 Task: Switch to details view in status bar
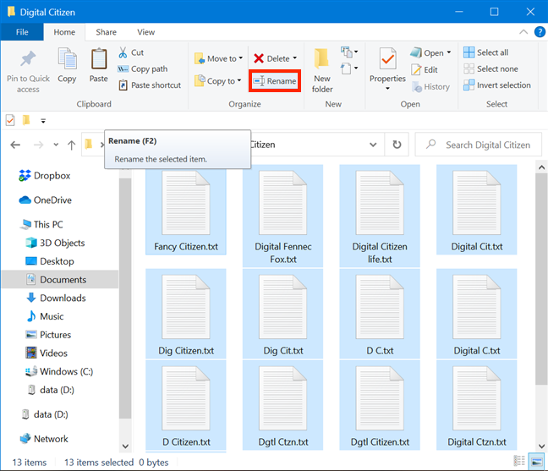coord(519,461)
